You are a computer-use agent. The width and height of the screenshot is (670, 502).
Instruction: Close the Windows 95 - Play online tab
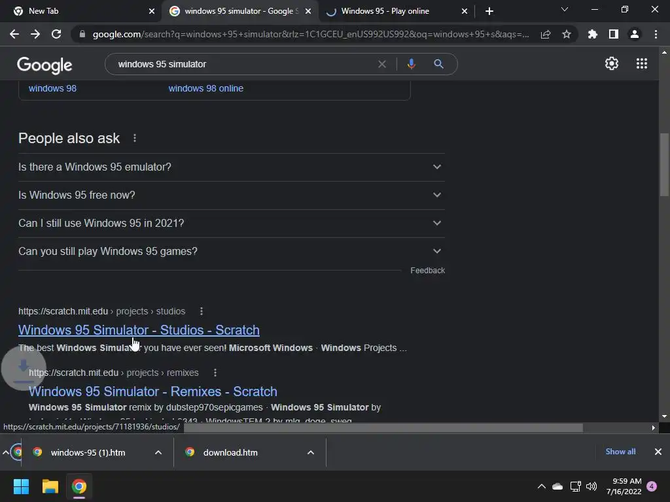[x=465, y=11]
